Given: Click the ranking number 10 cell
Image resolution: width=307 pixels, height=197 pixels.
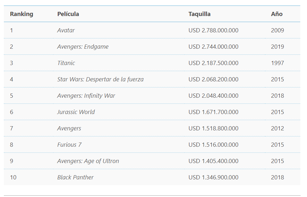Looking at the screenshot, I should tap(13, 177).
